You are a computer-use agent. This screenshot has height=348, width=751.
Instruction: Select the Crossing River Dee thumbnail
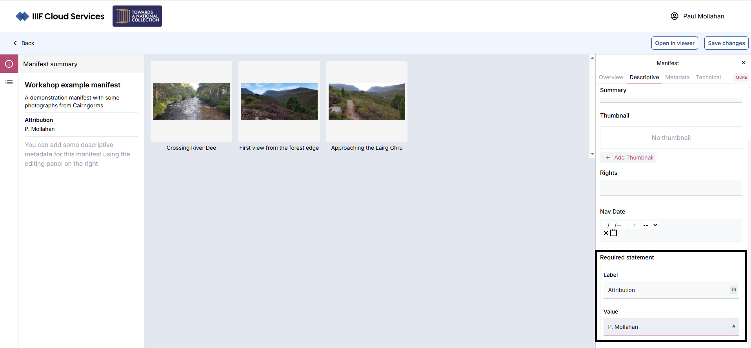[191, 101]
